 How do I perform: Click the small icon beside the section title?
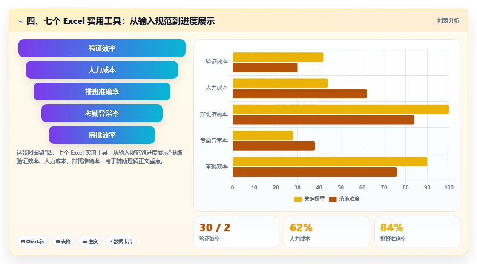point(20,21)
